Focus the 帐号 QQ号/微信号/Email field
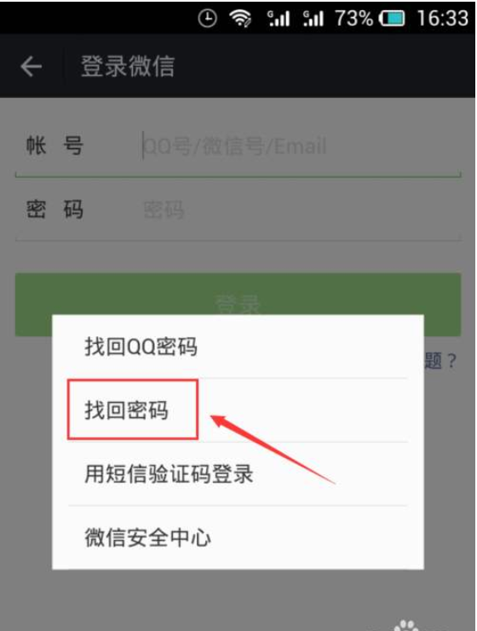Viewport: 477px width, 631px height. pos(300,146)
